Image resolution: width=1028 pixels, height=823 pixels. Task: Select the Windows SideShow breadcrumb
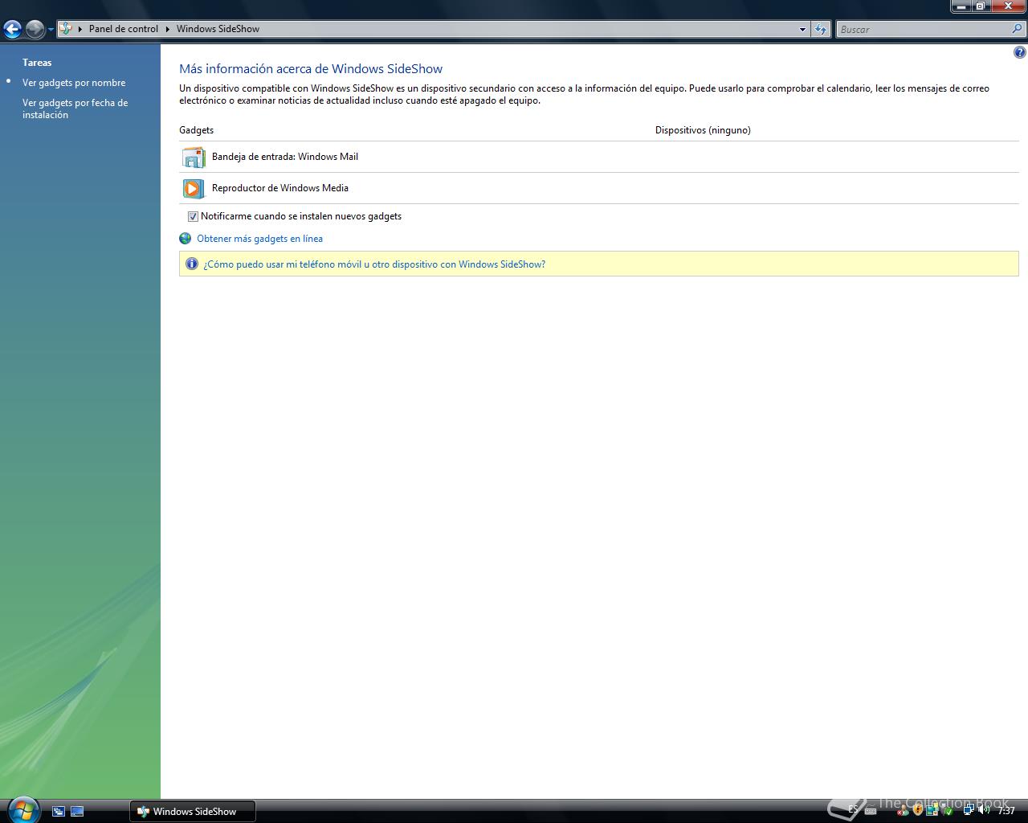tap(218, 29)
